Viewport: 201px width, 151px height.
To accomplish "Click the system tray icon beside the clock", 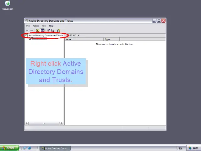I will [x=190, y=148].
